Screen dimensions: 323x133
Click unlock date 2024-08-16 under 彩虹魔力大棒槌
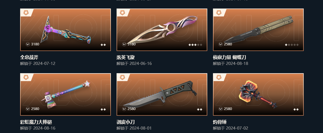click(44, 128)
